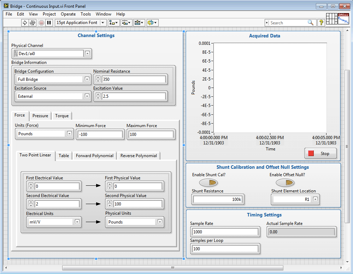The image size is (353, 274).
Task: Select the Forward Polynomial tab
Action: point(95,156)
